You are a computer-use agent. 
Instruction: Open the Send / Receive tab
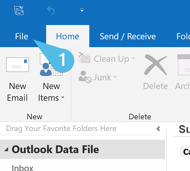pos(128,36)
